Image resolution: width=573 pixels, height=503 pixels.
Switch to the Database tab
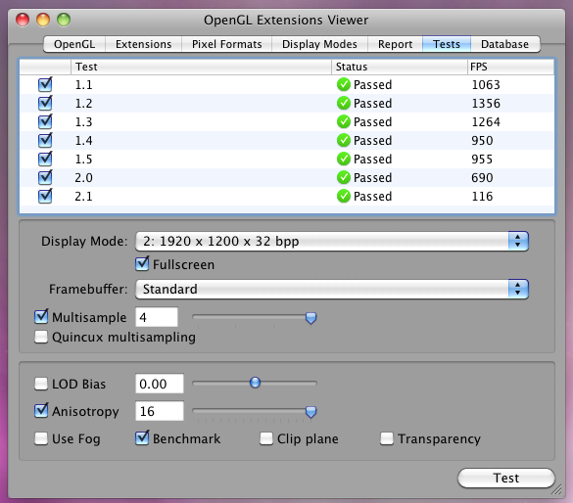click(x=504, y=44)
